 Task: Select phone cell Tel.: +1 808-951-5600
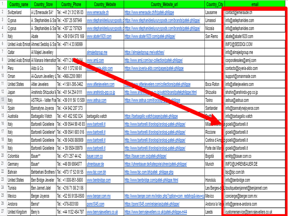[x=71, y=180]
